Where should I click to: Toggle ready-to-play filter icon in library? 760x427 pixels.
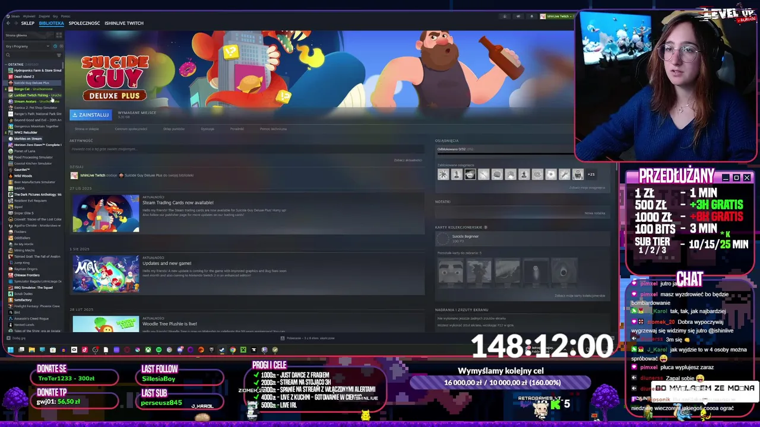60,46
